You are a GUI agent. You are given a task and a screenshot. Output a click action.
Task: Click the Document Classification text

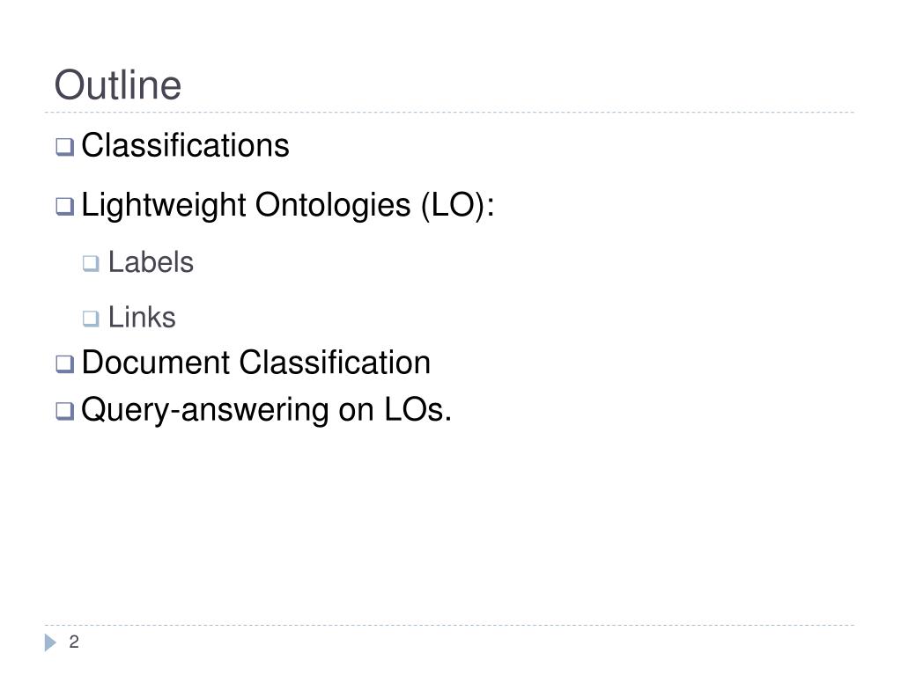[255, 363]
